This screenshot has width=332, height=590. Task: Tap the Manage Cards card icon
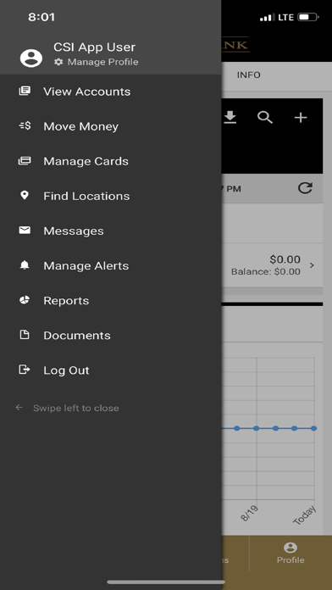click(25, 161)
